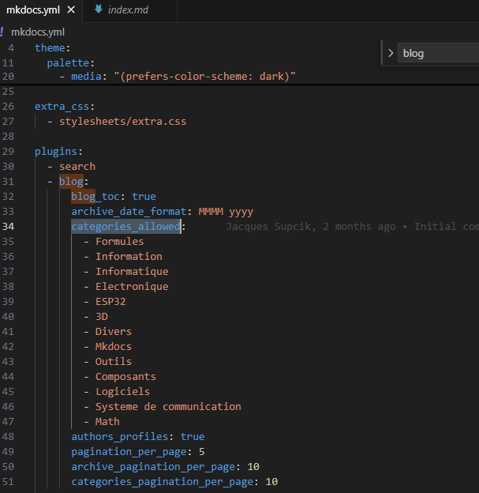This screenshot has height=493, width=479.
Task: Click the 3D category
Action: 102,317
